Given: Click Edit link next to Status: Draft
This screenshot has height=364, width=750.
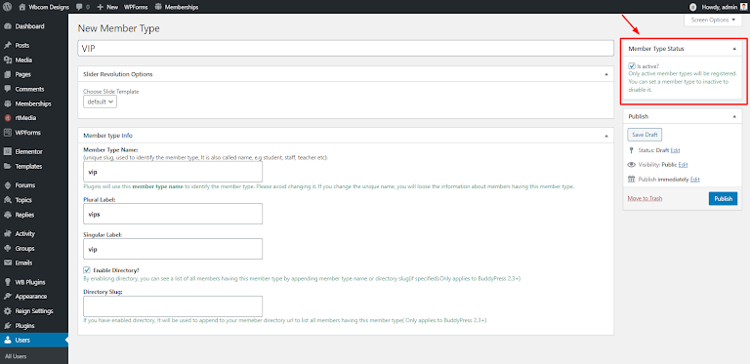Looking at the screenshot, I should (675, 150).
